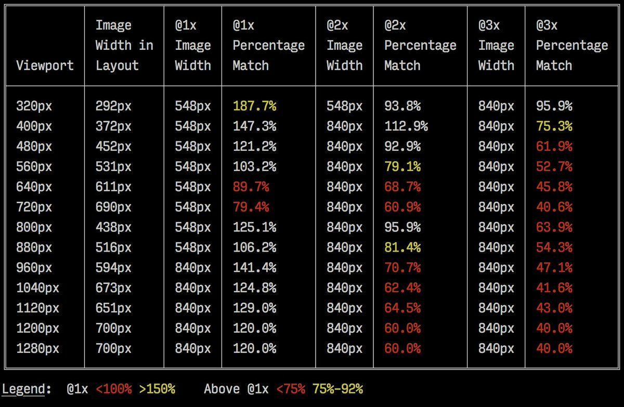Screen dimensions: 624x407
Task: Click the red '<100%' legend entry
Action: (114, 389)
